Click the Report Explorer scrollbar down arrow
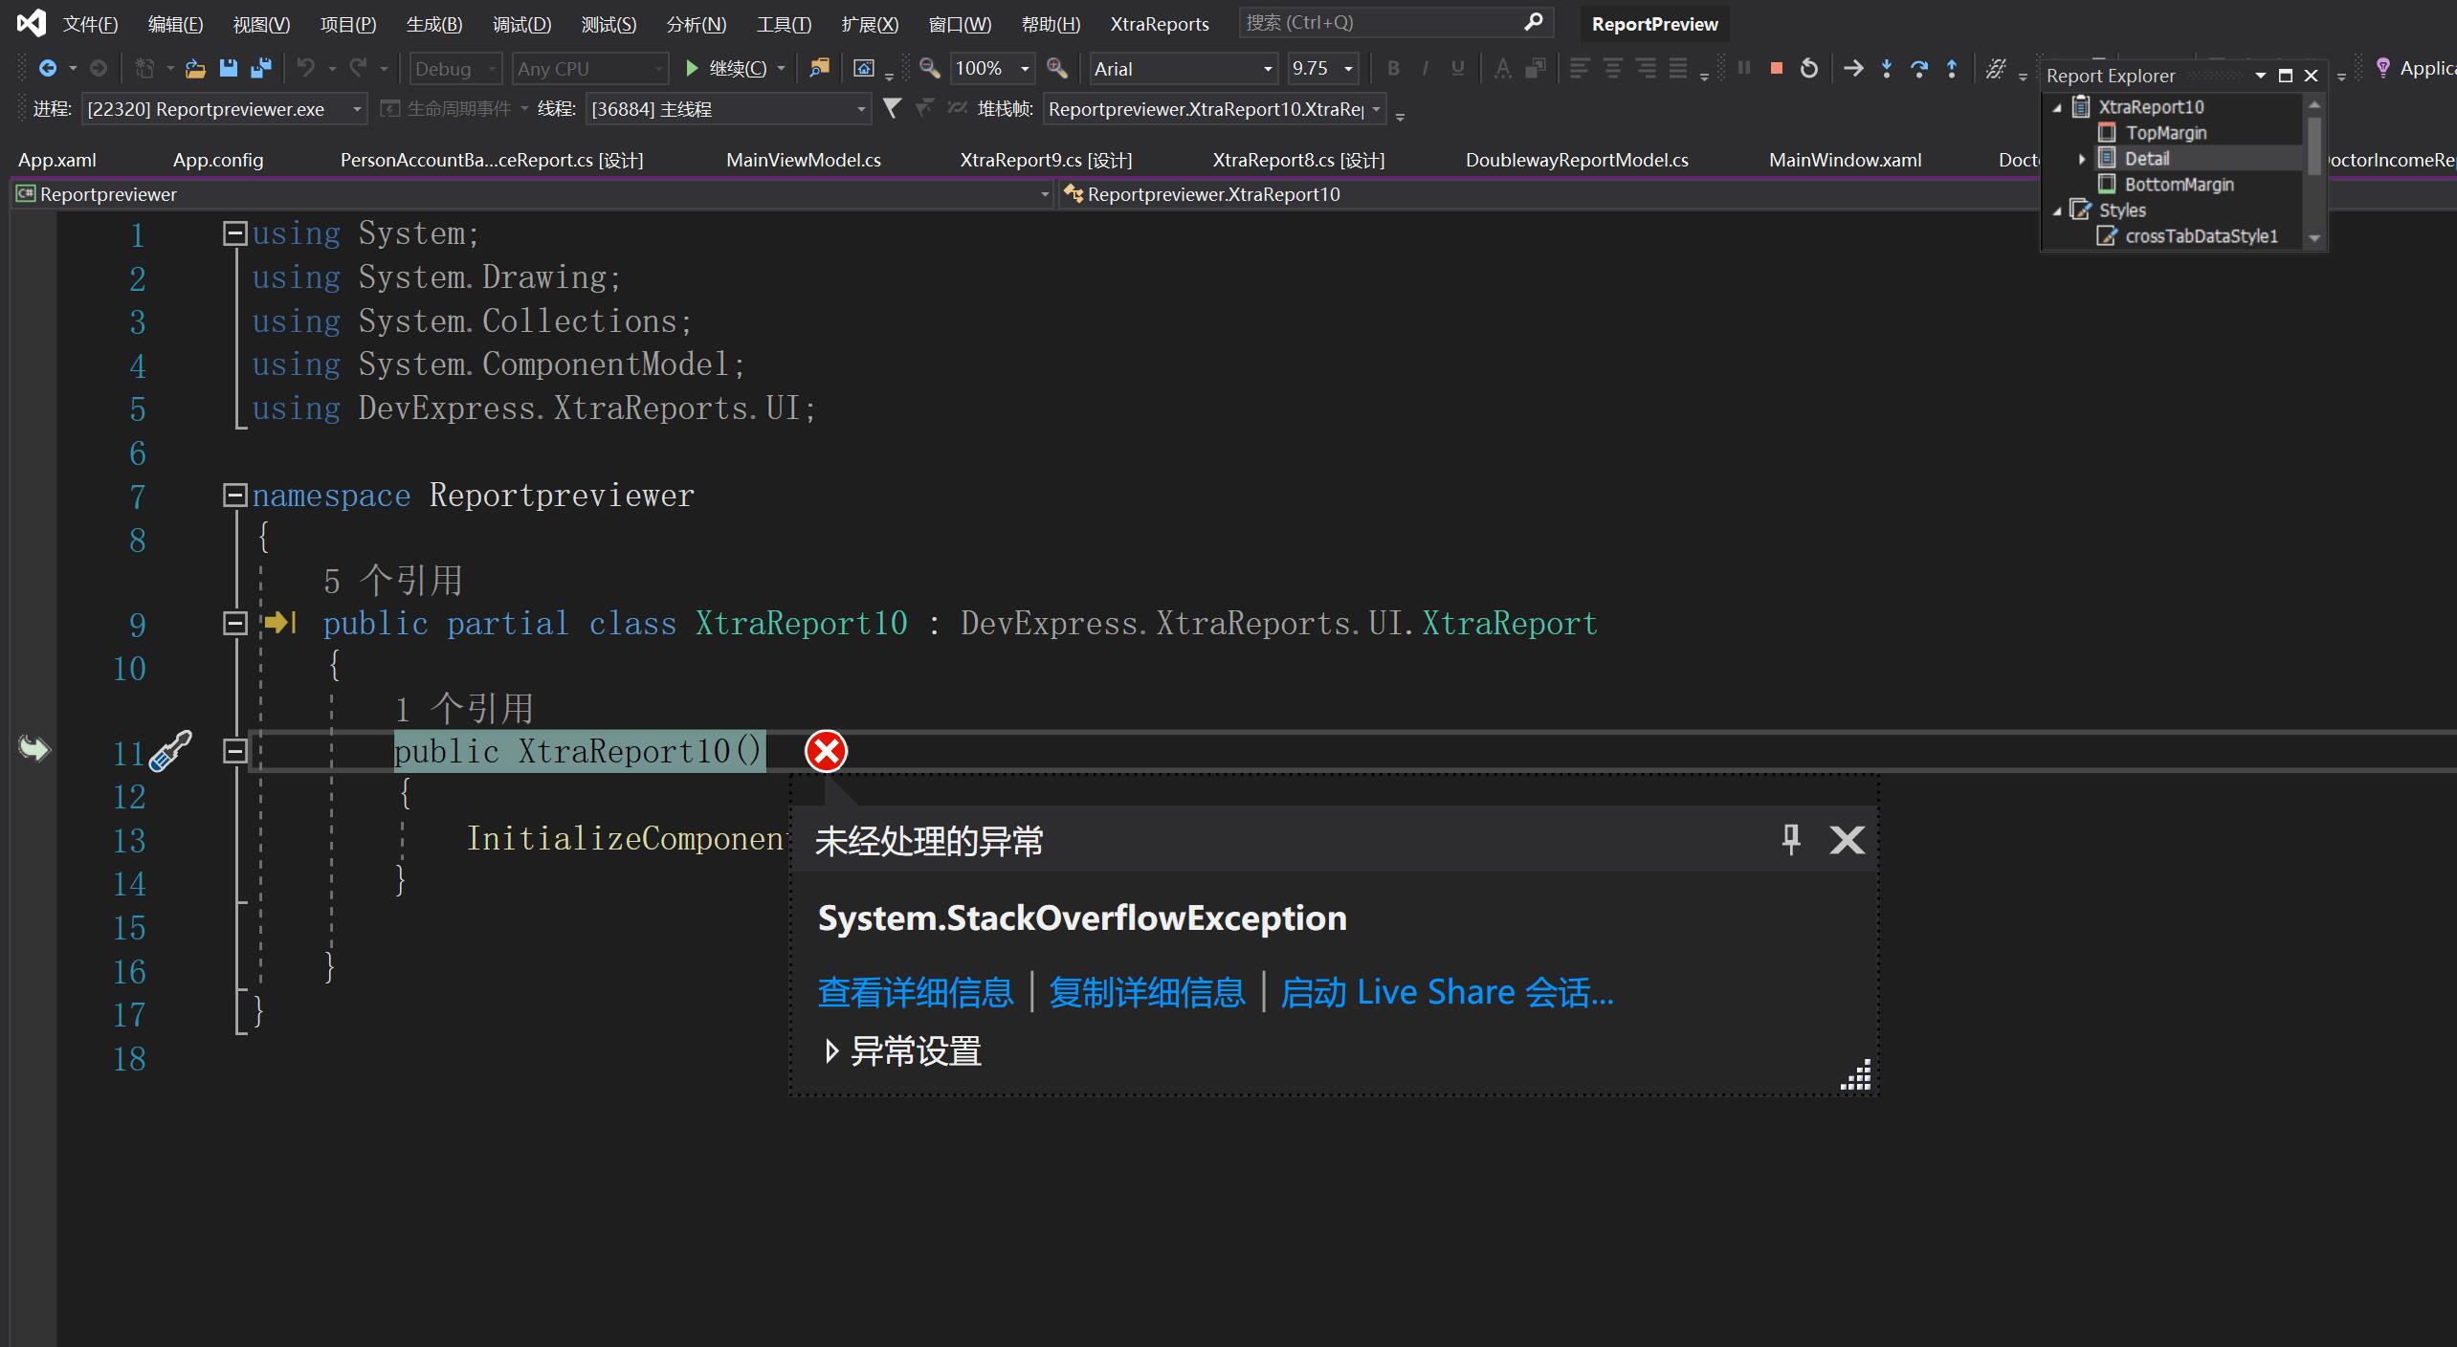The image size is (2457, 1347). [2314, 238]
